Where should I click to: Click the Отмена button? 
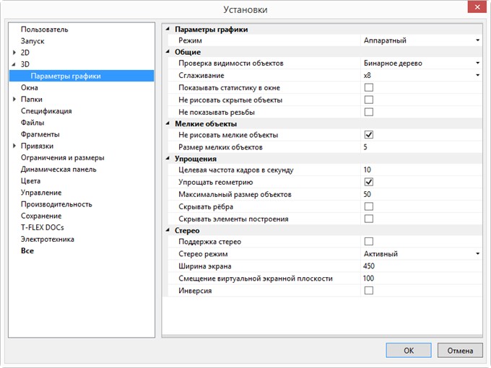pos(460,350)
